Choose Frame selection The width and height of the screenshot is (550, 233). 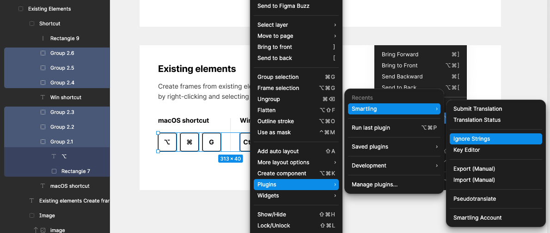296,88
